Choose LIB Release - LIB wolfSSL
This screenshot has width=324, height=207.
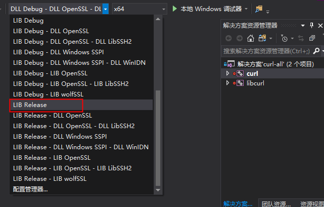coord(81,178)
